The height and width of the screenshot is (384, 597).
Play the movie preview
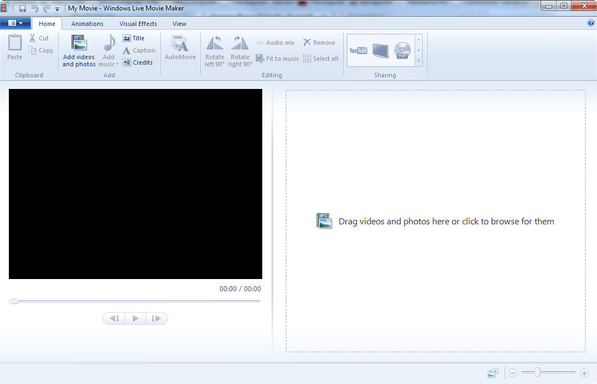tap(135, 318)
